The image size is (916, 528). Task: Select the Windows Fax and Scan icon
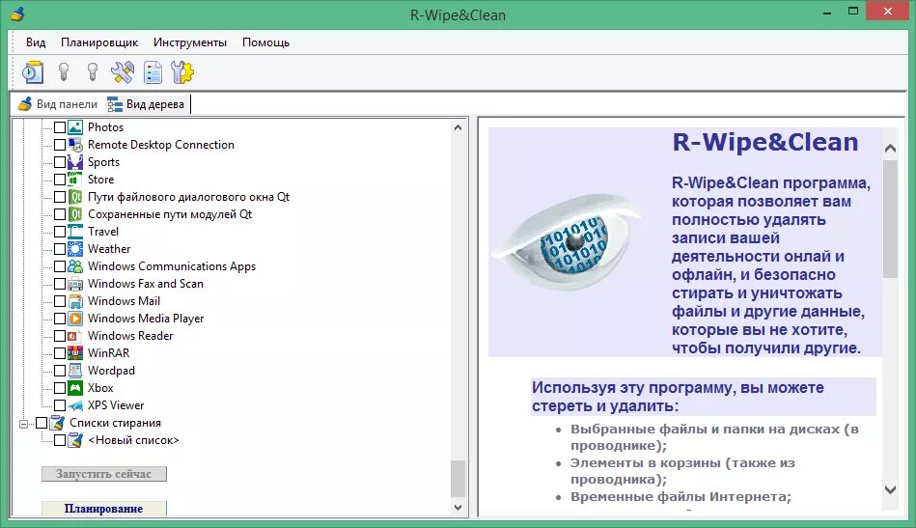tap(75, 284)
